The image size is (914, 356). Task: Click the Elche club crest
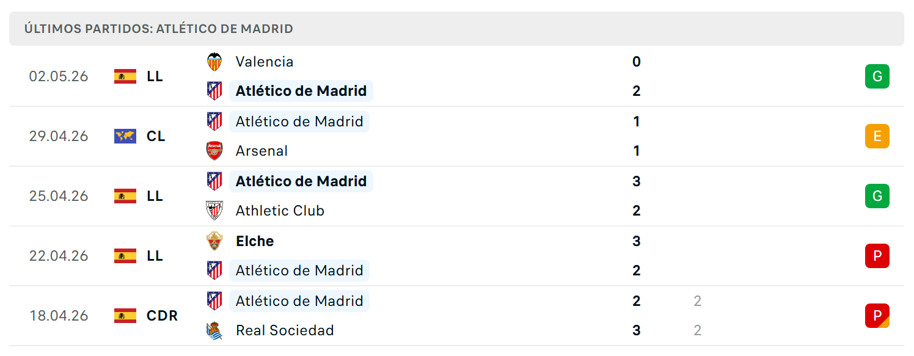(214, 241)
